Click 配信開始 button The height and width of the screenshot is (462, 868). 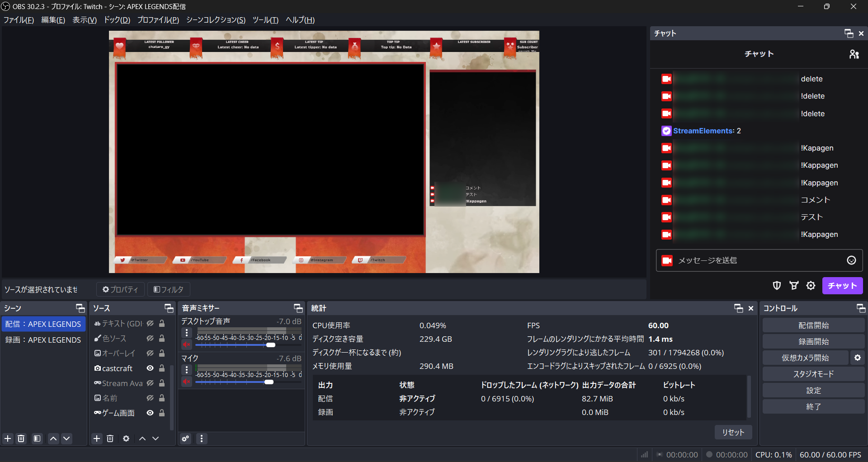tap(813, 325)
